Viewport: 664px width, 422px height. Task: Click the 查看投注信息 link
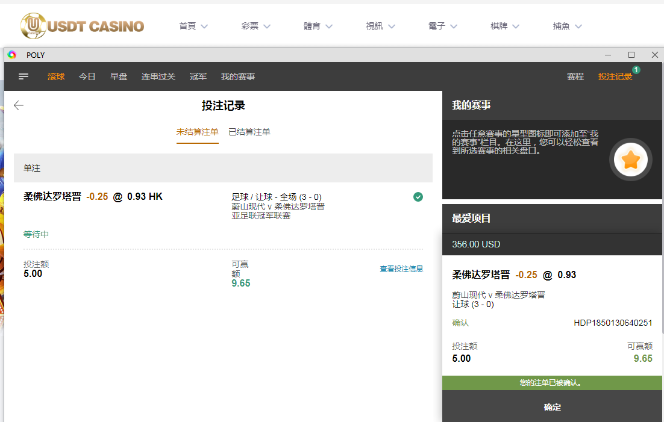click(x=401, y=269)
